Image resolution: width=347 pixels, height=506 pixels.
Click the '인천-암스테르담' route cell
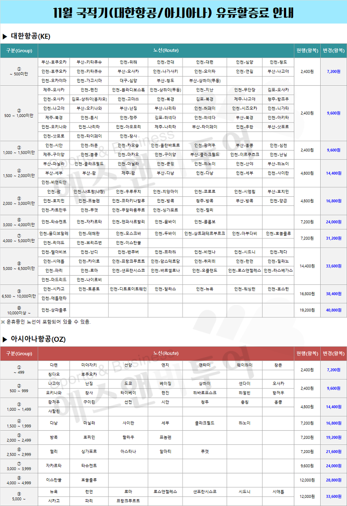[x=165, y=261]
